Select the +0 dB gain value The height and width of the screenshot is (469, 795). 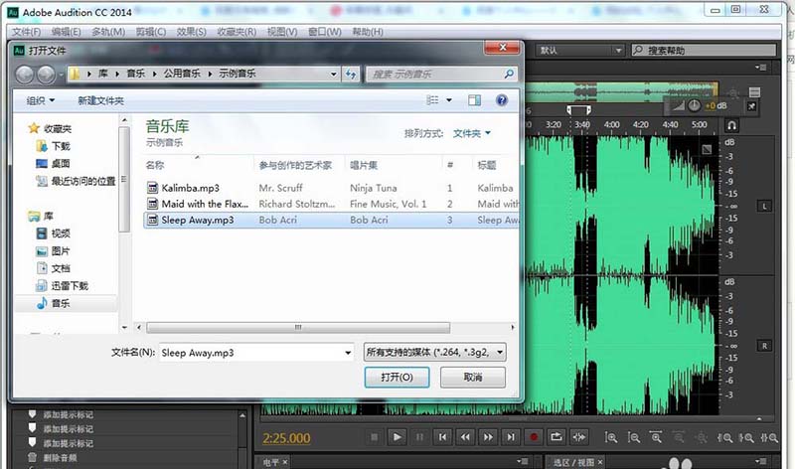[715, 105]
